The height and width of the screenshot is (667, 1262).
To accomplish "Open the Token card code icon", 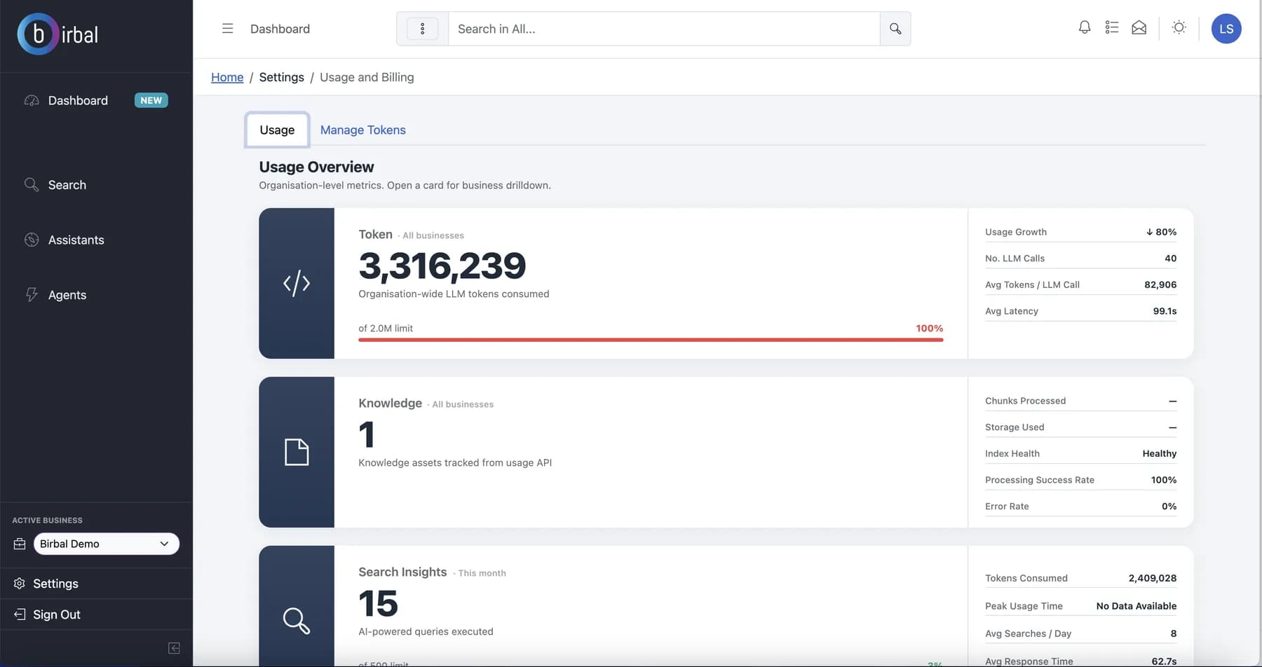I will pos(297,283).
